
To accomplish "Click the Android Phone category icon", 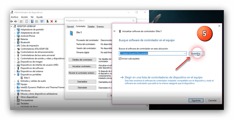I will 18,36.
